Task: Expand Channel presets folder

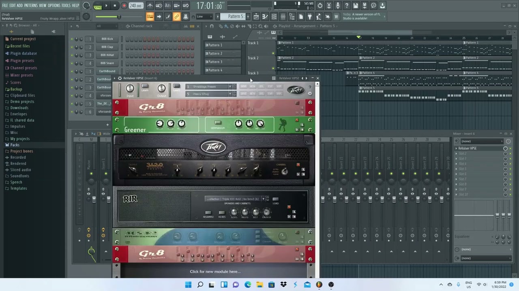Action: click(24, 68)
